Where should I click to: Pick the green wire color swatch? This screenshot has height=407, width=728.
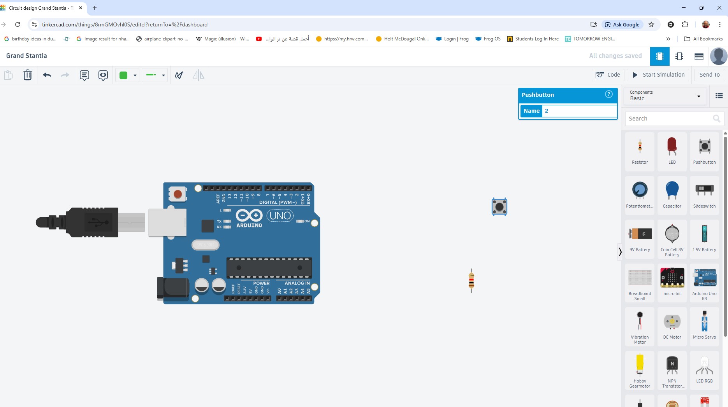click(123, 75)
